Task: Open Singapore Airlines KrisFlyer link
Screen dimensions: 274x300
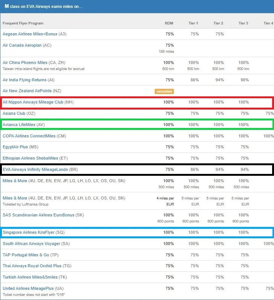Action: coord(29,233)
